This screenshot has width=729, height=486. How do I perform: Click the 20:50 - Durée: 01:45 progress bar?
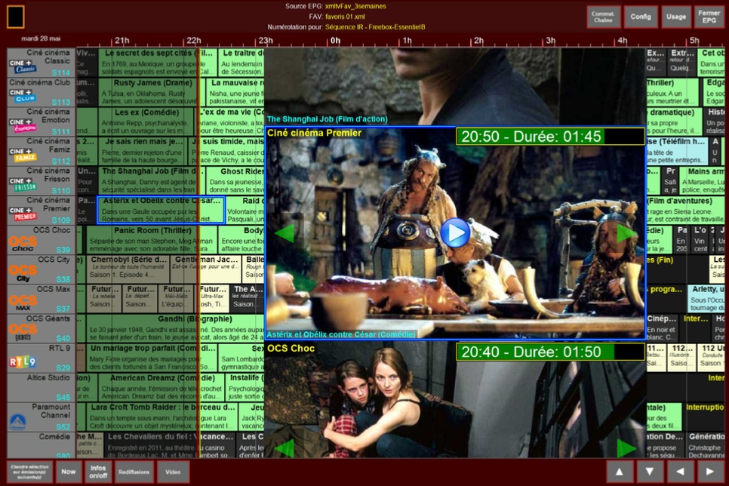550,137
